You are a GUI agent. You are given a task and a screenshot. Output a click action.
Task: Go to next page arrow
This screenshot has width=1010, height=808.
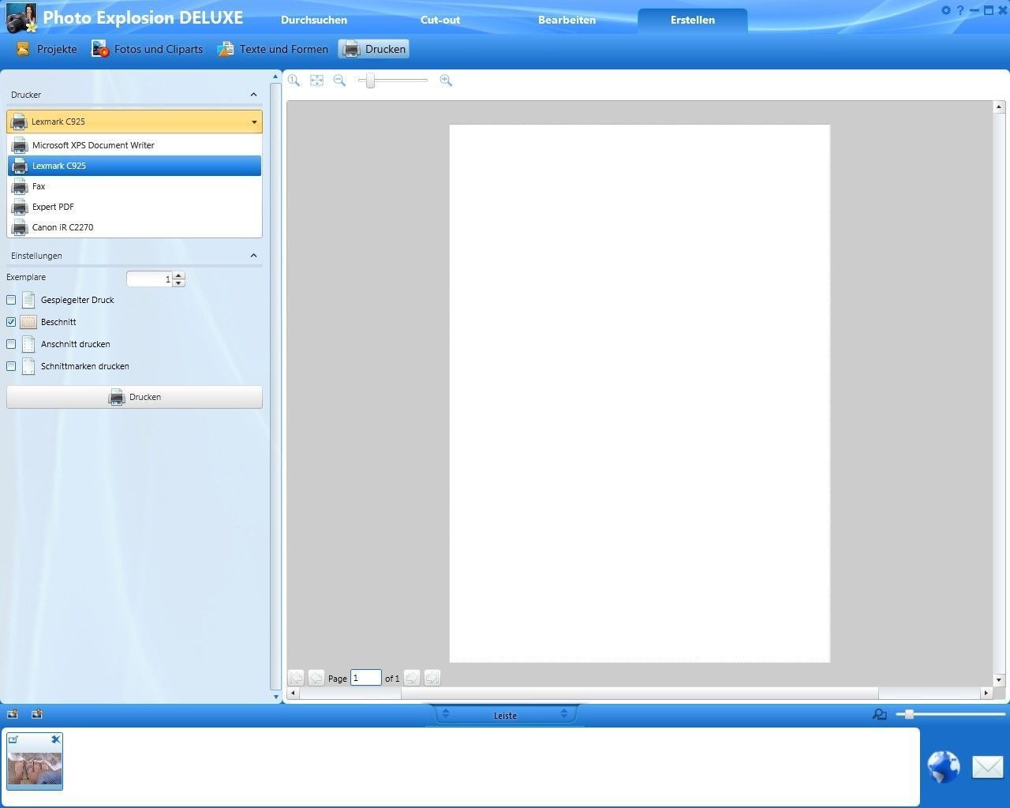coord(412,678)
